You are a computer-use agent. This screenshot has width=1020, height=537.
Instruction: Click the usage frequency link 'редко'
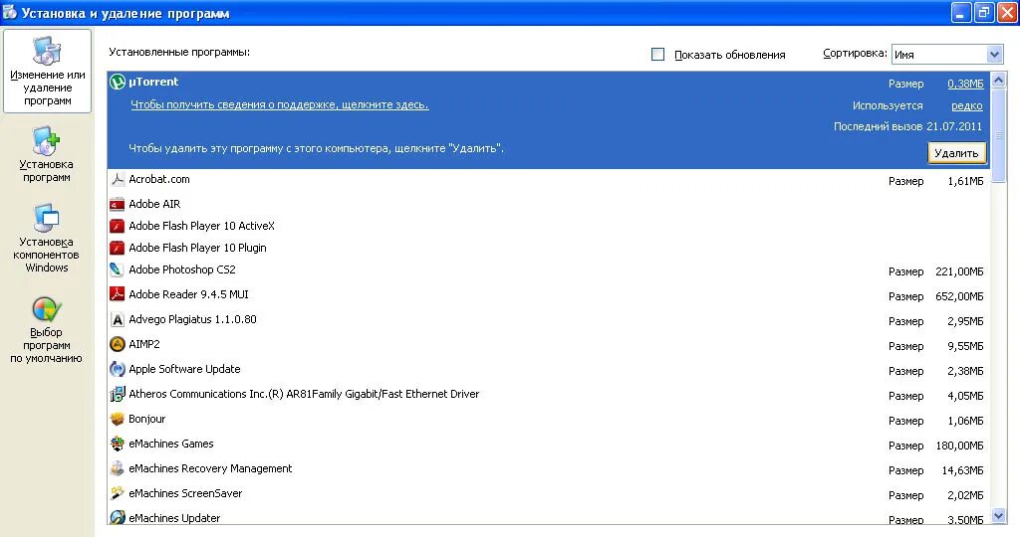(966, 105)
